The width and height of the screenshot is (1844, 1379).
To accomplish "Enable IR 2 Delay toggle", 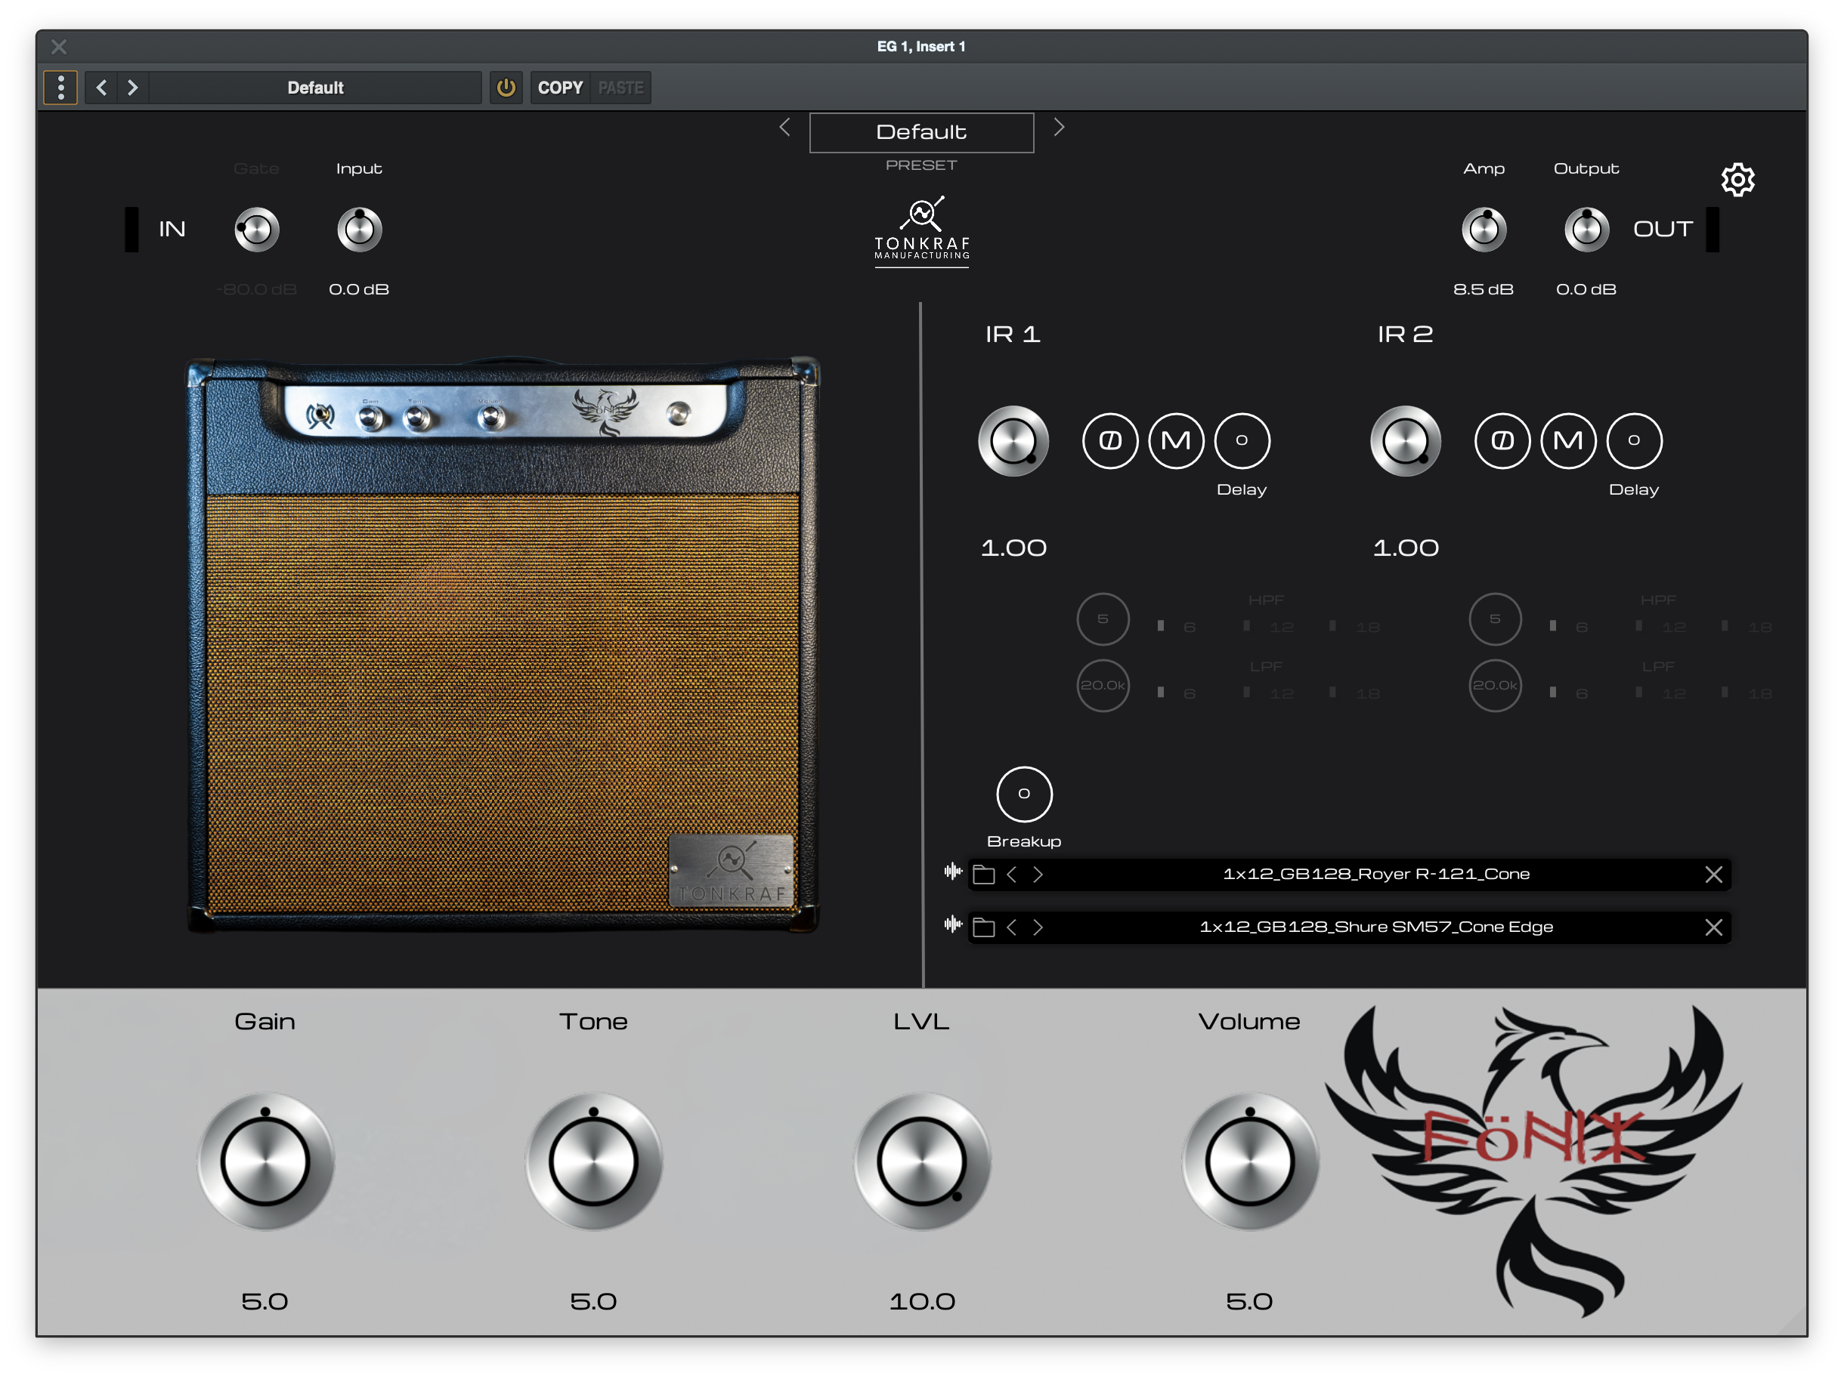I will pos(1634,440).
